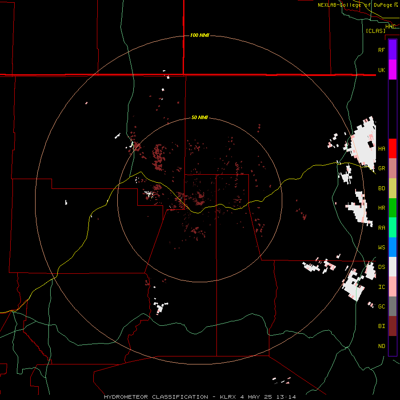This screenshot has width=400, height=400.
Task: Click the HYDROMETEOR CLASSIFICATION KLRX title text
Action: coord(200,397)
